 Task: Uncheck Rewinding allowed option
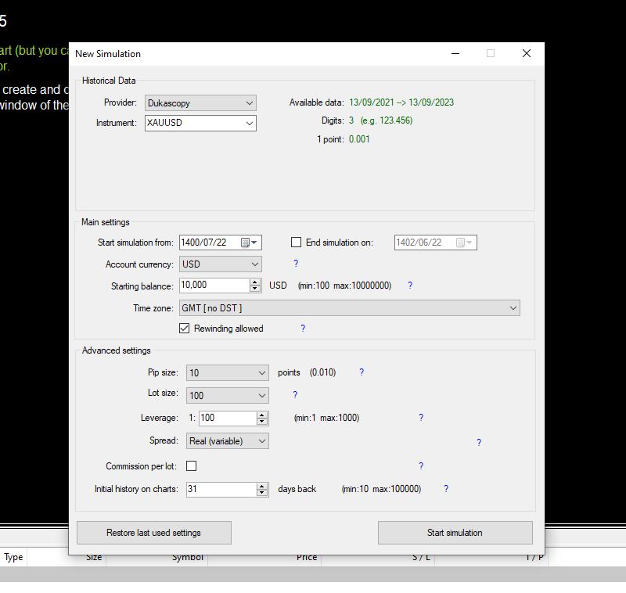[x=185, y=329]
